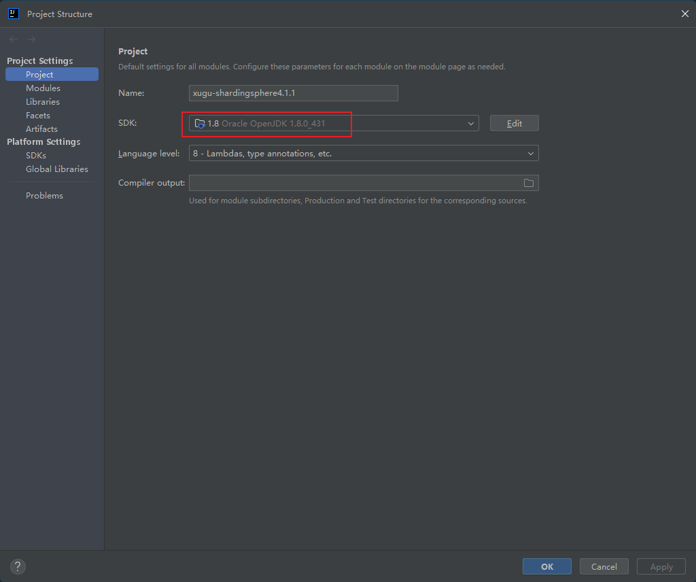The width and height of the screenshot is (696, 582).
Task: Click OK to save project settings
Action: [546, 566]
